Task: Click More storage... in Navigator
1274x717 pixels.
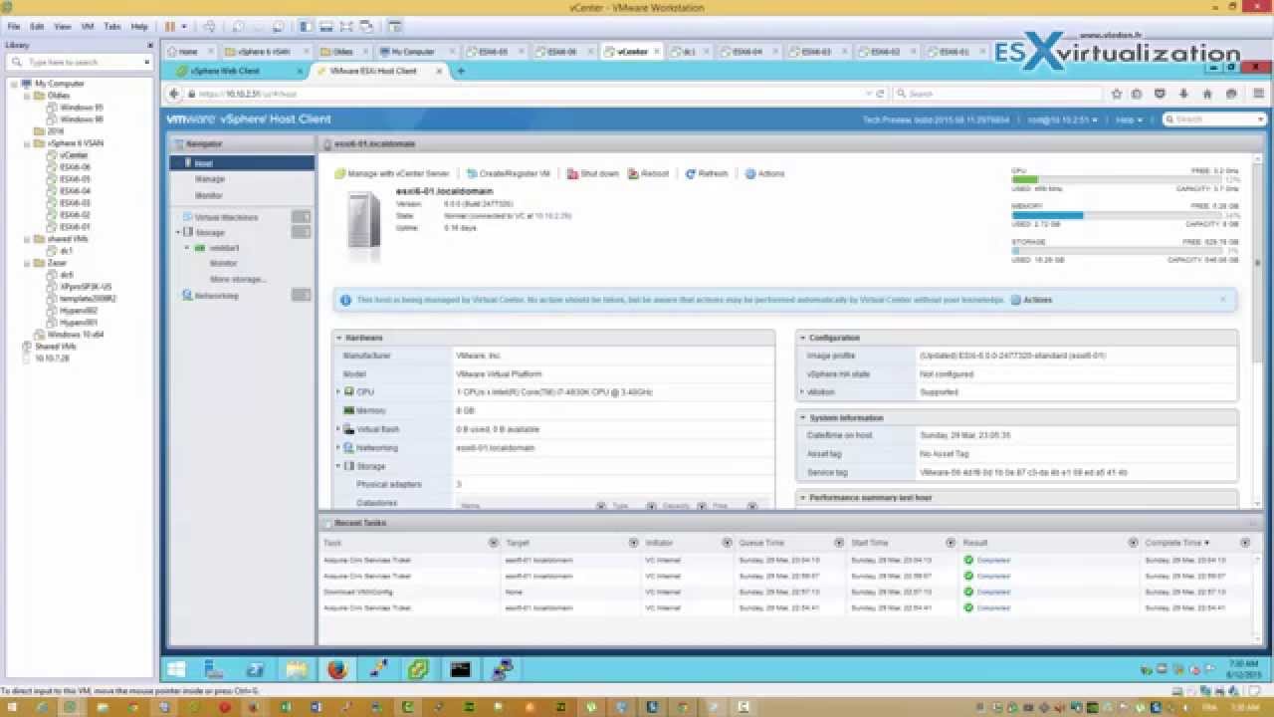Action: [x=238, y=279]
